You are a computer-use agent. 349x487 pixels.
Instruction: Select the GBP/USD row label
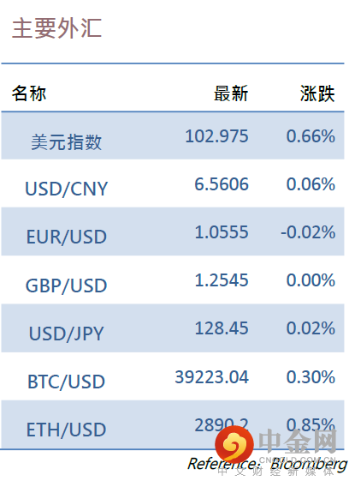pos(67,286)
